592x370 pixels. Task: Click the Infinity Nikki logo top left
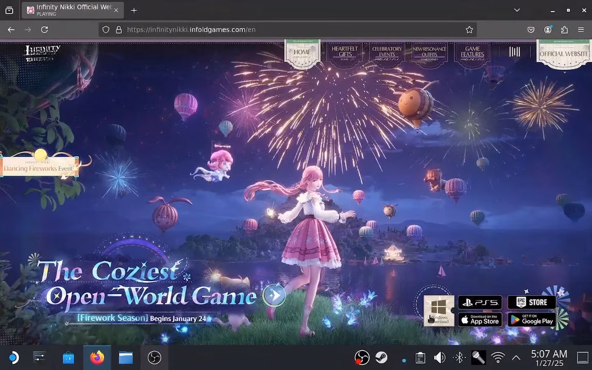[x=43, y=51]
